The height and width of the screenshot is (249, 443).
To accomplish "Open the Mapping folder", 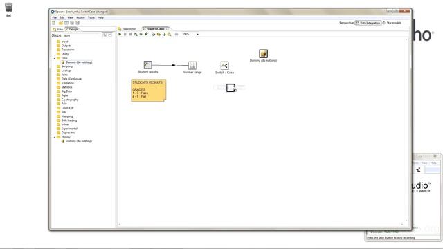I will pyautogui.click(x=64, y=116).
